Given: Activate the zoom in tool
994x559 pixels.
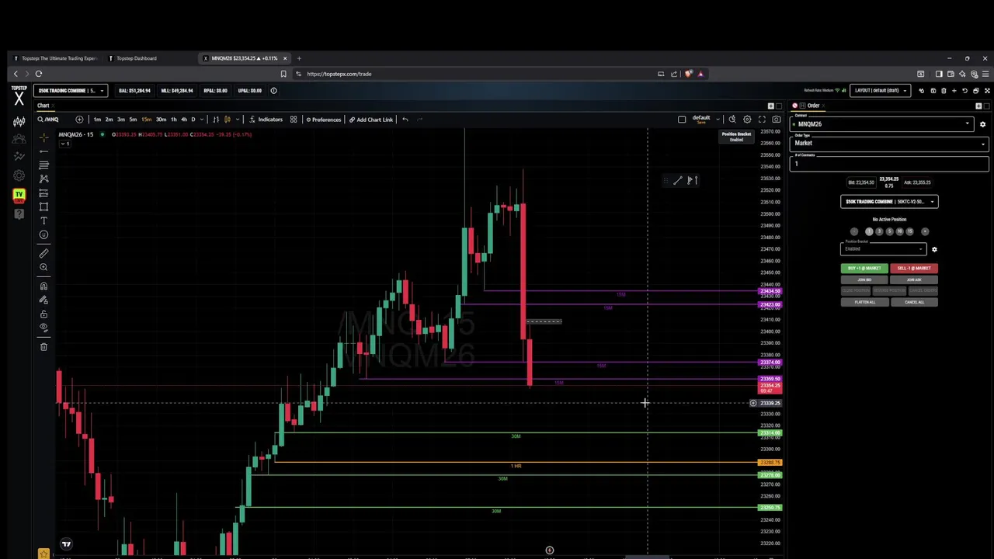Looking at the screenshot, I should (x=43, y=267).
